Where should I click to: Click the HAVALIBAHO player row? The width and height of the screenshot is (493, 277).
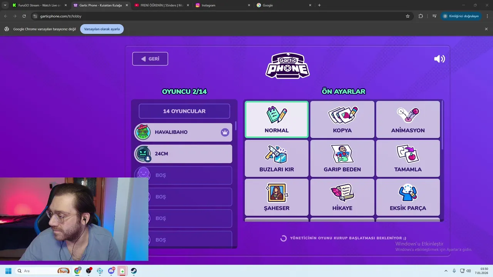click(183, 132)
